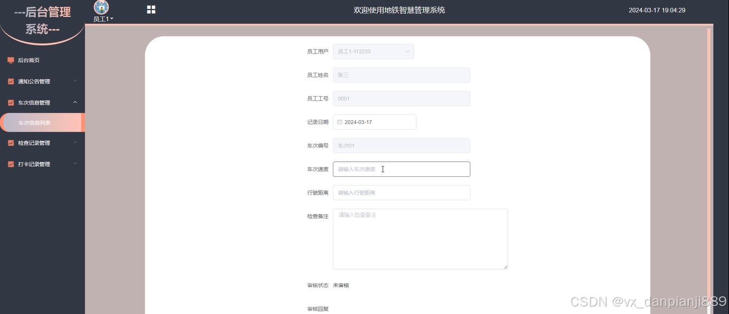The height and width of the screenshot is (314, 729).
Task: Click the 后台管理系统 title logo
Action: 42,20
